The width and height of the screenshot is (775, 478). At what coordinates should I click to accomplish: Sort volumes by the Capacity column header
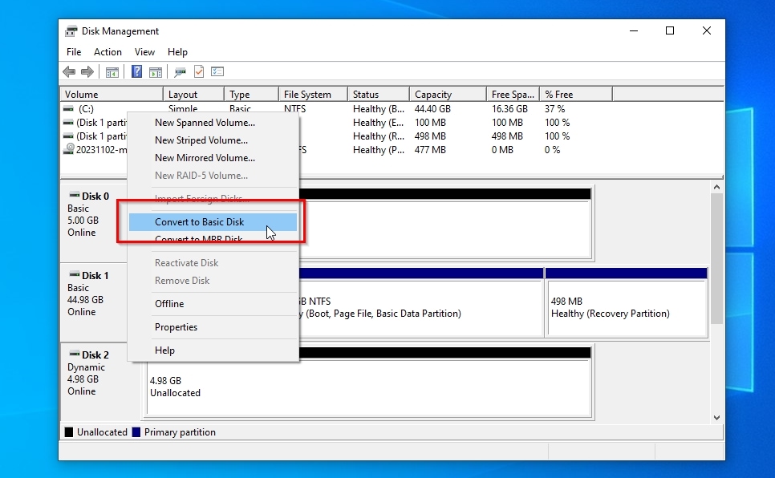tap(433, 95)
